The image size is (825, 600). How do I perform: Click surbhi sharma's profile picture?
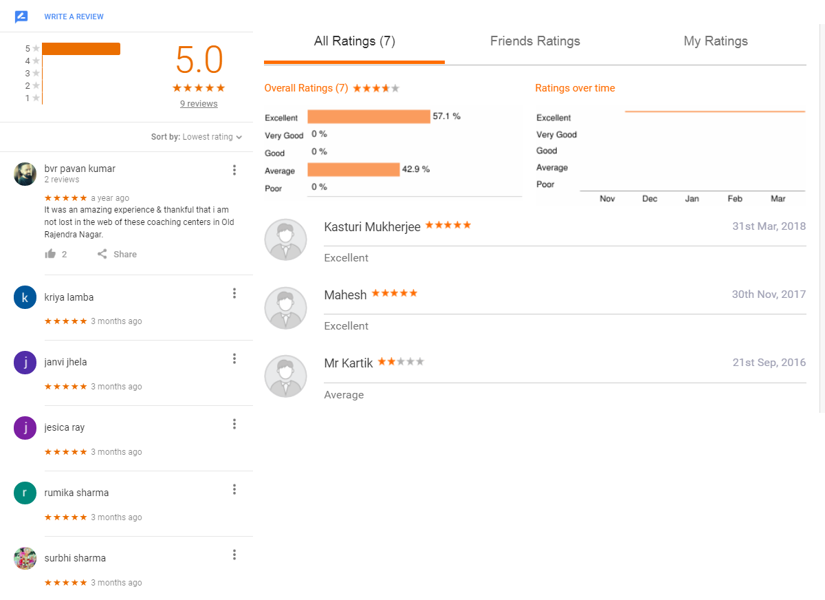point(25,558)
